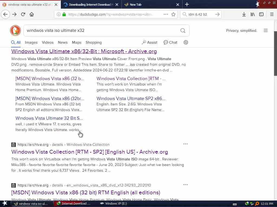Click the idm 6.42 b2 search box
Image resolution: width=277 pixels, height=207 pixels.
(200, 14)
